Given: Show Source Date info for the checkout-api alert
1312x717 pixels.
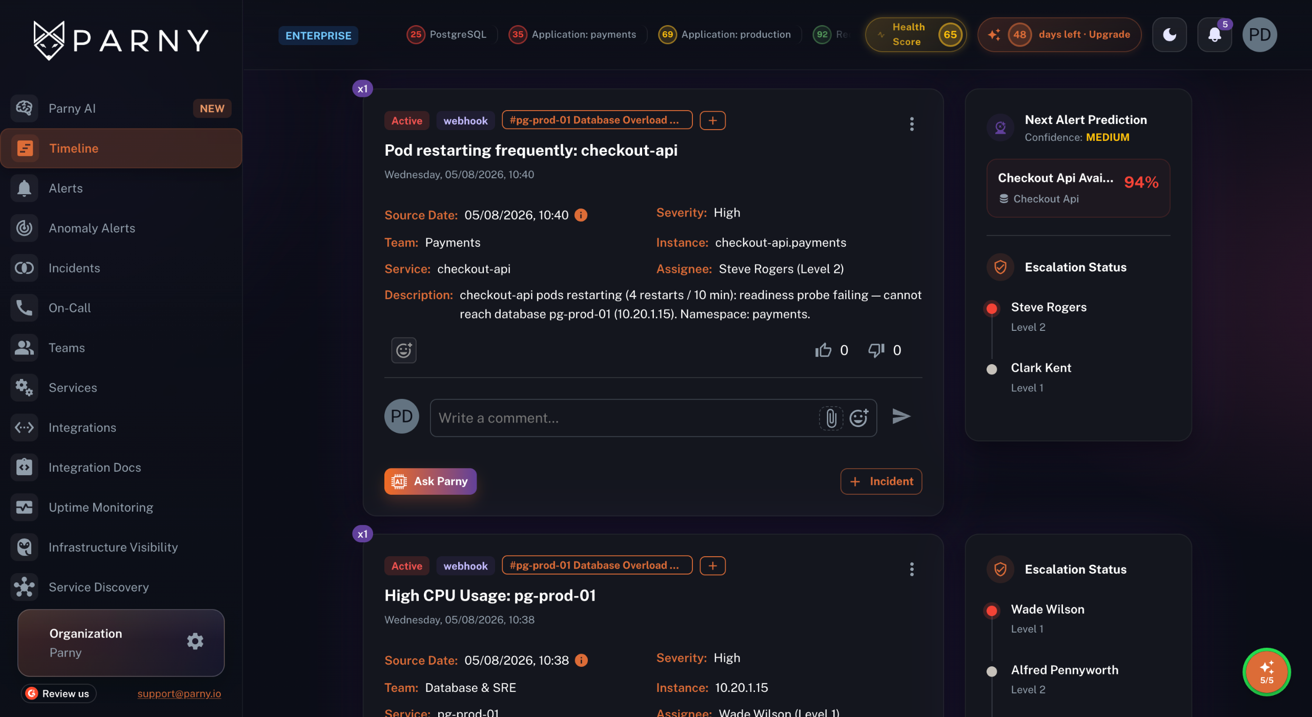Looking at the screenshot, I should pyautogui.click(x=581, y=215).
